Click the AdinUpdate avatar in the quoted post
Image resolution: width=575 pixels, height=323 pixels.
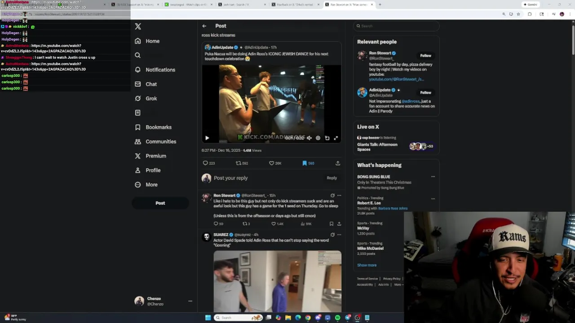[208, 47]
